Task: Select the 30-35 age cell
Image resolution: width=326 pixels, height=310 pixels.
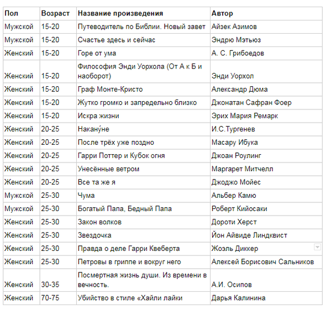Action: click(58, 280)
